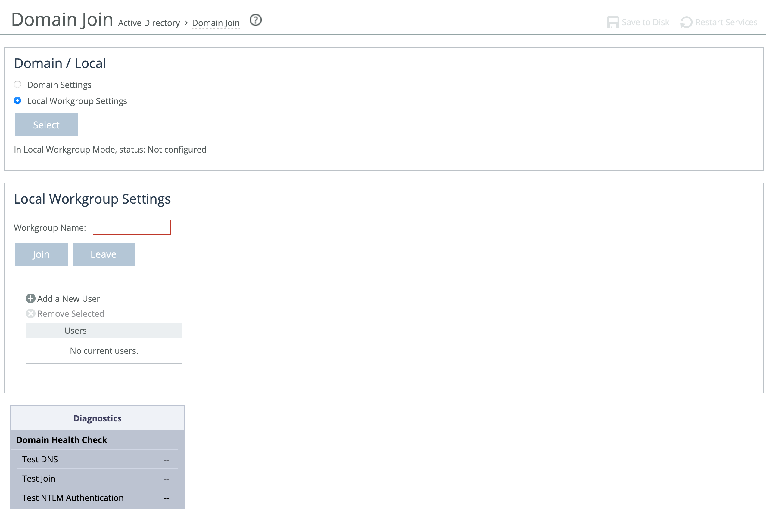
Task: Click the Join button
Action: pos(41,254)
